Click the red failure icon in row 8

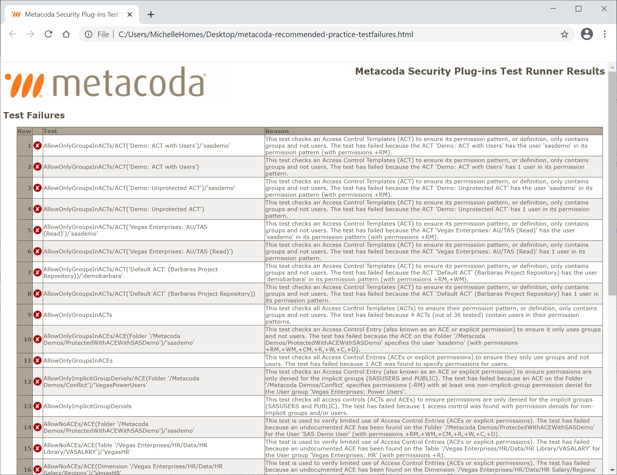[x=38, y=294]
